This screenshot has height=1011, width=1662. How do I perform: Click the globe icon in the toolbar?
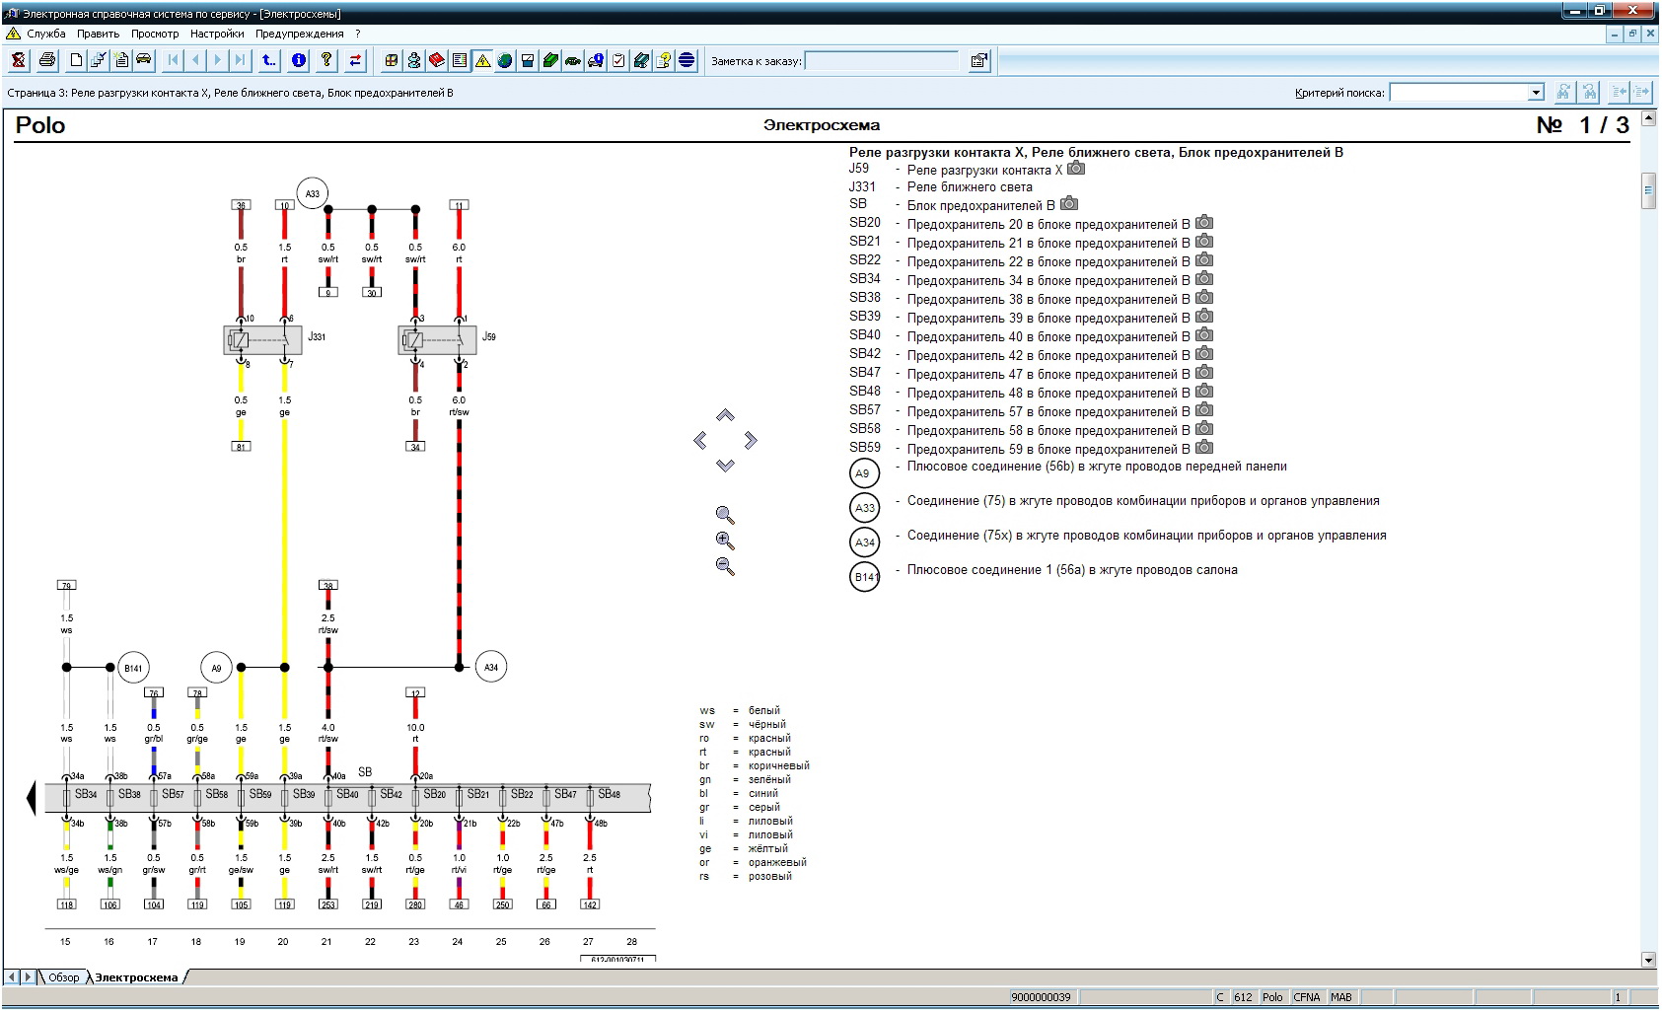coord(505,61)
